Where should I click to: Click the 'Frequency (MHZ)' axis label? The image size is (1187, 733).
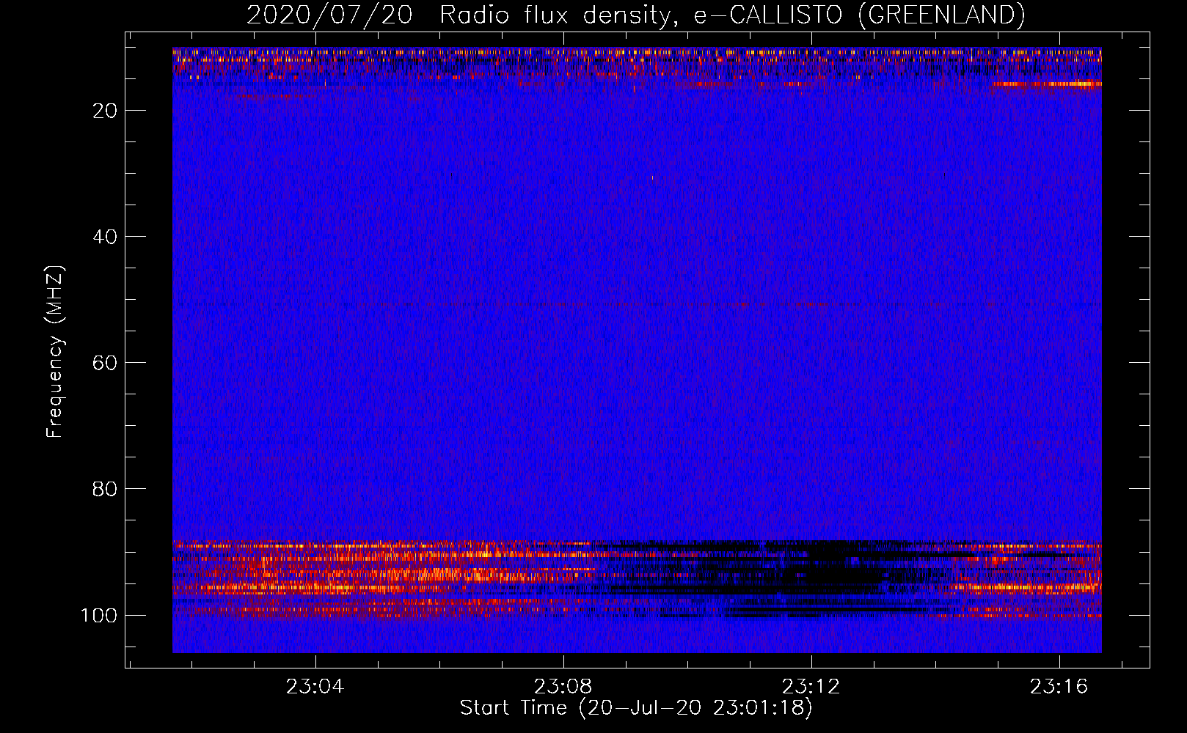pyautogui.click(x=55, y=352)
